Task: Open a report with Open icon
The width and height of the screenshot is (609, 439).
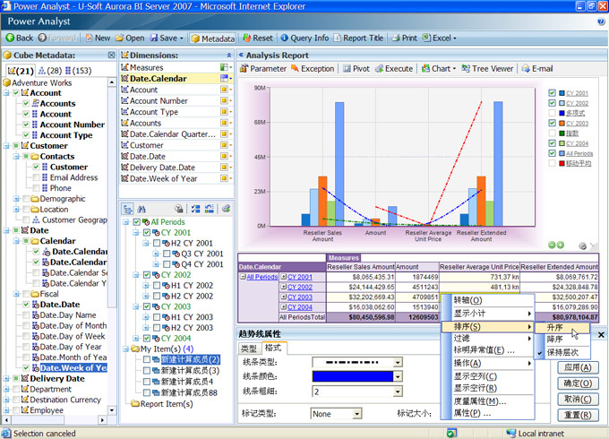Action: pyautogui.click(x=120, y=38)
